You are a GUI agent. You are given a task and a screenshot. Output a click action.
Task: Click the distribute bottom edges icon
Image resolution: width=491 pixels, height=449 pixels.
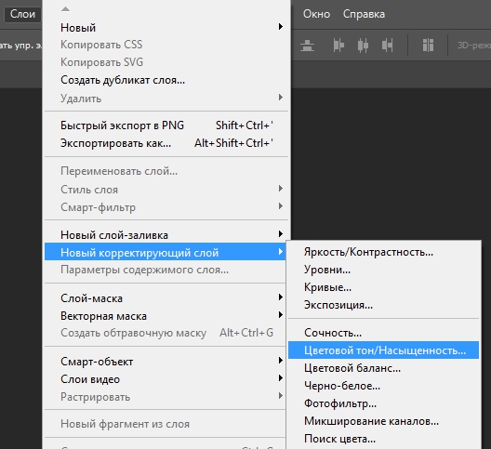307,46
